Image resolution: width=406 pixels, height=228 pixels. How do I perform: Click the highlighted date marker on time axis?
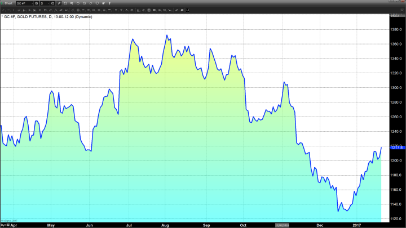coord(282,225)
